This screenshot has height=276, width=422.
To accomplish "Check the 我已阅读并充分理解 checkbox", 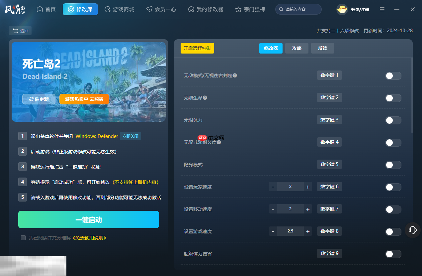I will tap(23, 238).
